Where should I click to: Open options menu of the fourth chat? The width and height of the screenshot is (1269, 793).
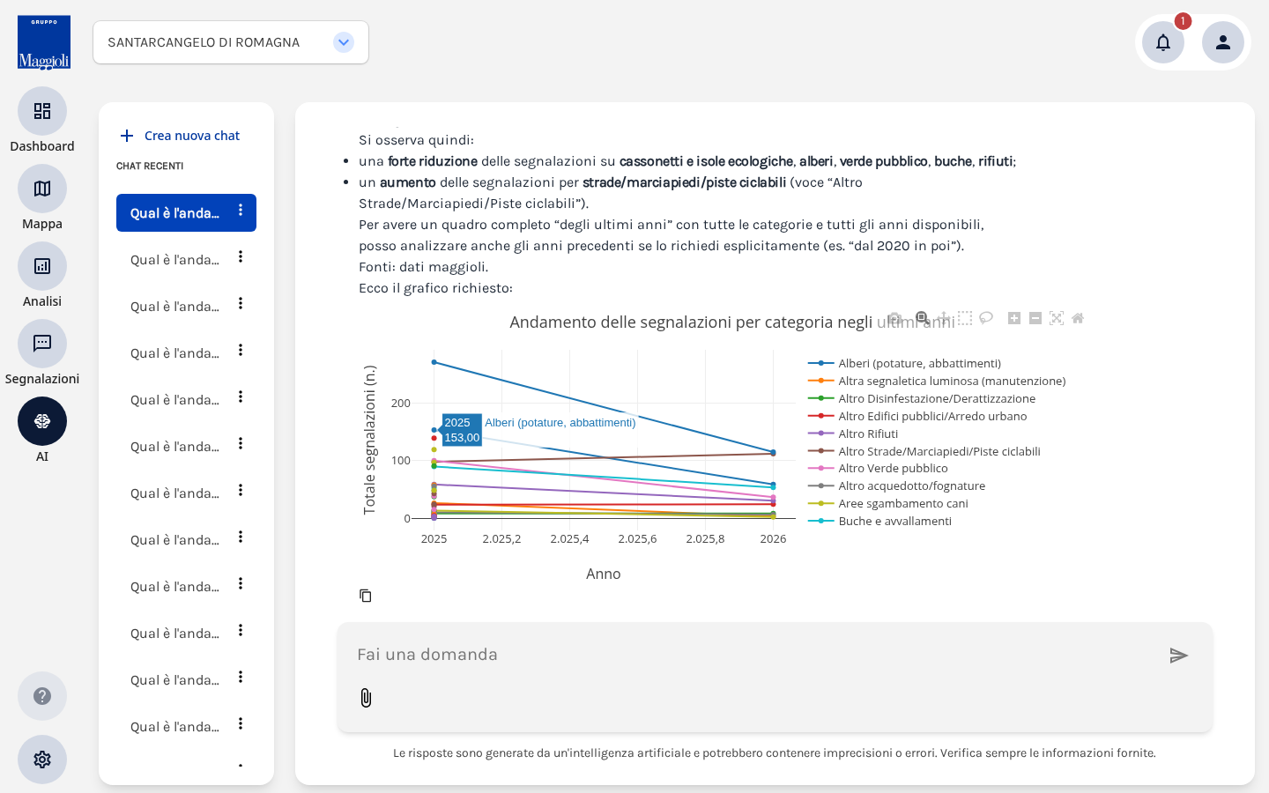(x=241, y=351)
